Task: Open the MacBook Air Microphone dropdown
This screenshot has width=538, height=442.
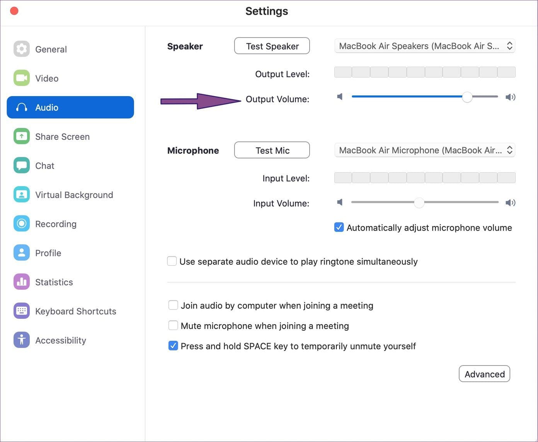Action: coord(425,150)
